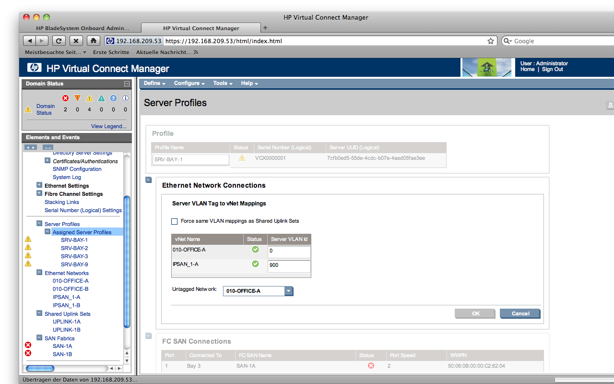
Task: Click the browser URL address field
Action: point(325,41)
